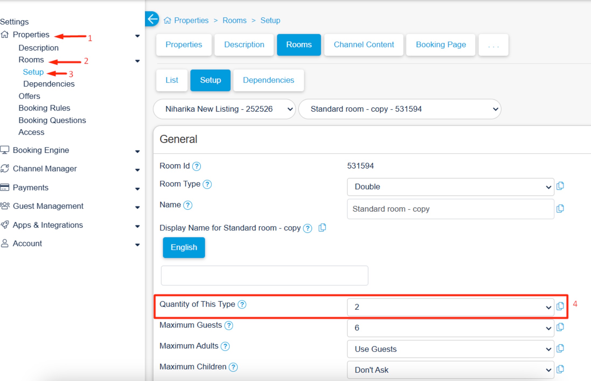Click the home icon in breadcrumb
The height and width of the screenshot is (381, 591).
167,20
